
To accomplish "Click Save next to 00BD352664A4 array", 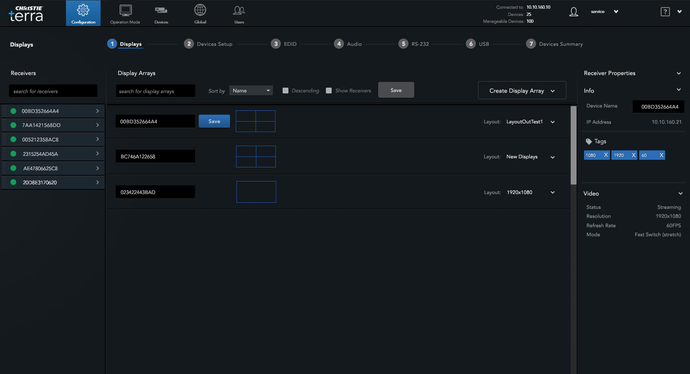I will [x=214, y=121].
